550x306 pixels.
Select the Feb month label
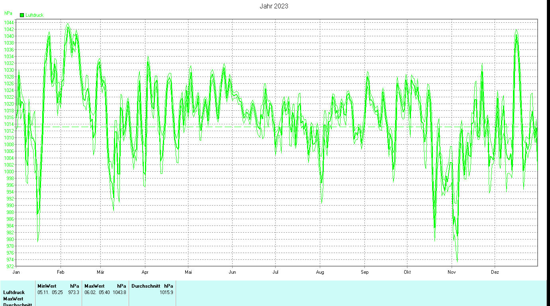61,272
